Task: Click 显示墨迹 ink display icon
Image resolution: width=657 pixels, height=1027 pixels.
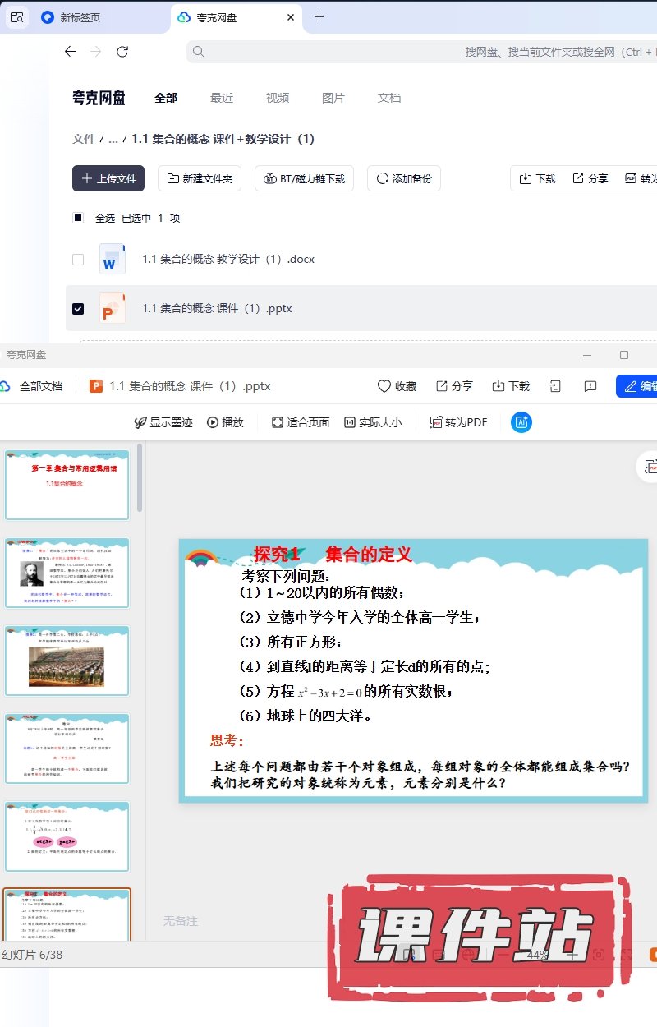Action: tap(140, 422)
